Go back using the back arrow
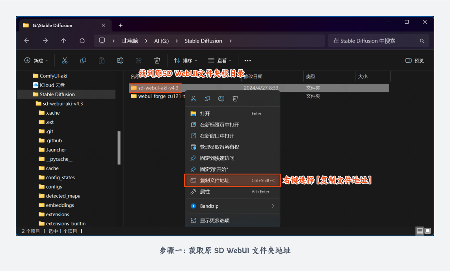The height and width of the screenshot is (271, 450). [x=27, y=41]
